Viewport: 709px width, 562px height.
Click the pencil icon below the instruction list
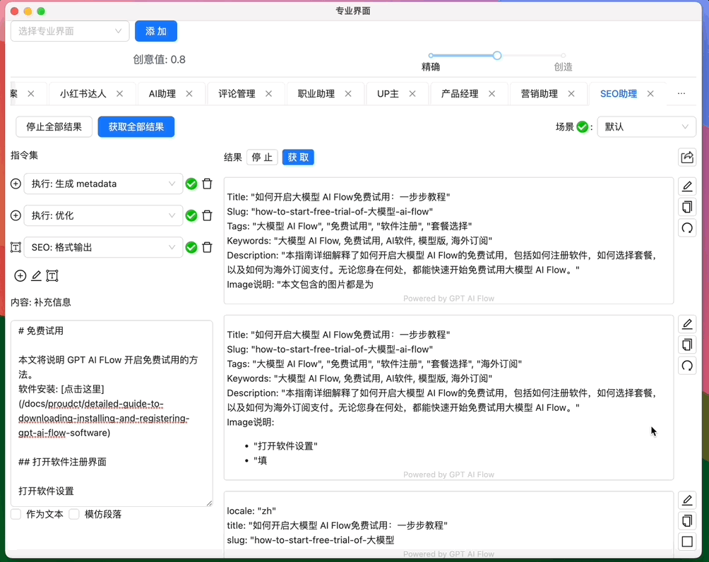click(x=36, y=275)
